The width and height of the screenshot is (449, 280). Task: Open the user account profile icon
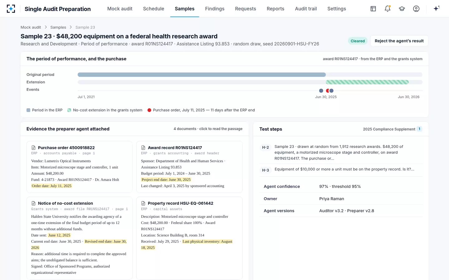pyautogui.click(x=416, y=9)
